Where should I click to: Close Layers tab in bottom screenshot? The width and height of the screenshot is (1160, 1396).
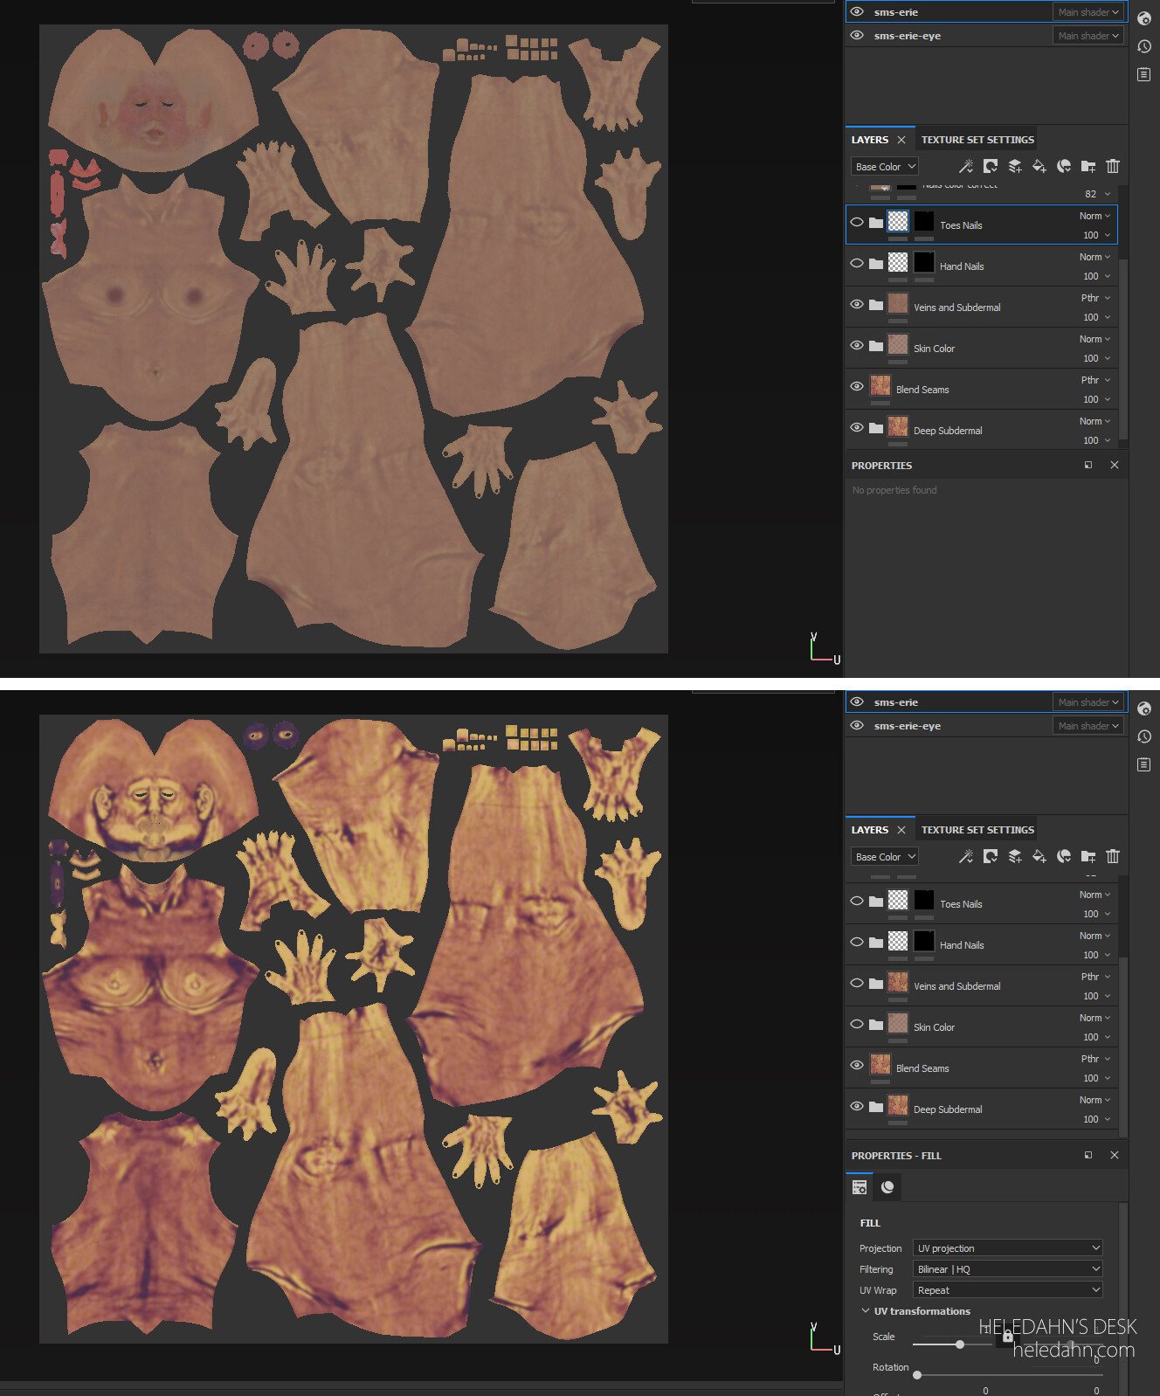click(x=901, y=830)
